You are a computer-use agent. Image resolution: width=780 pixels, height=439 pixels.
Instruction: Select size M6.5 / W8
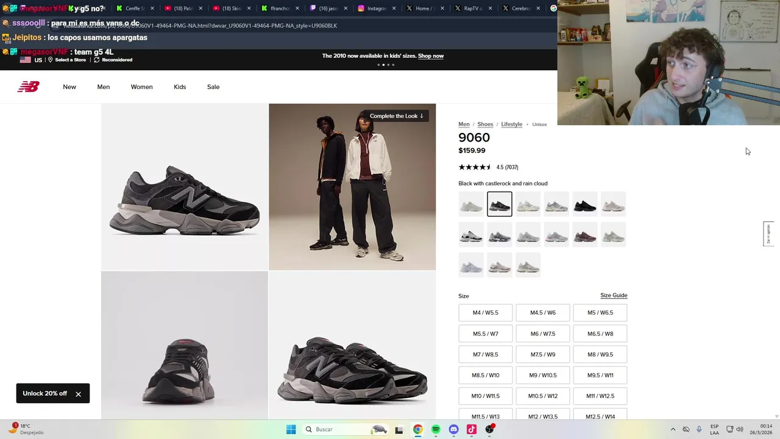(x=600, y=334)
